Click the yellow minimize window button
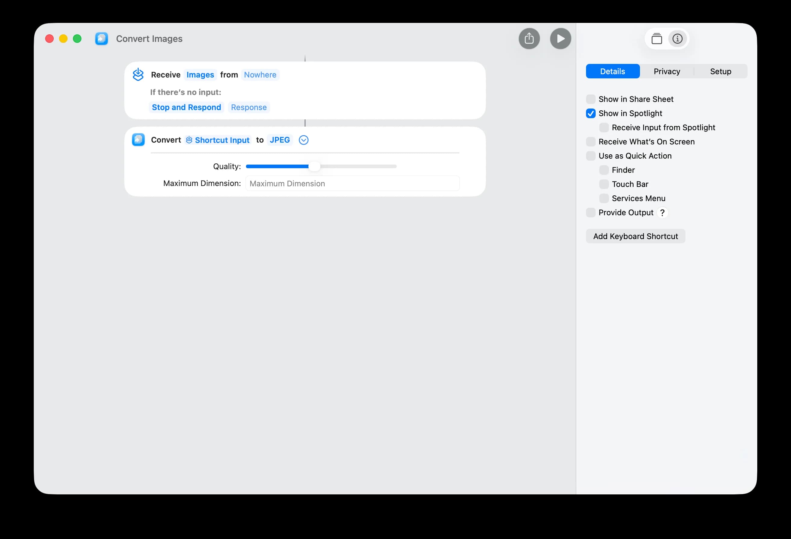 pyautogui.click(x=63, y=39)
